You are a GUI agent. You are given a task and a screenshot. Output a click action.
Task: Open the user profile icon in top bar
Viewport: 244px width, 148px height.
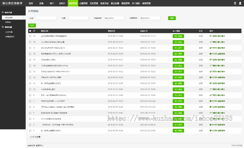point(240,3)
